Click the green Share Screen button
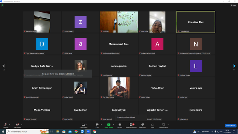Image resolution: width=238 pixels, height=134 pixels. (x=109, y=125)
